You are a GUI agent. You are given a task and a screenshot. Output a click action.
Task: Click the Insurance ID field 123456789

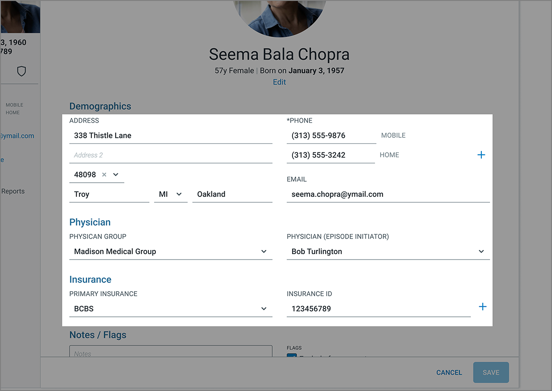click(x=378, y=309)
